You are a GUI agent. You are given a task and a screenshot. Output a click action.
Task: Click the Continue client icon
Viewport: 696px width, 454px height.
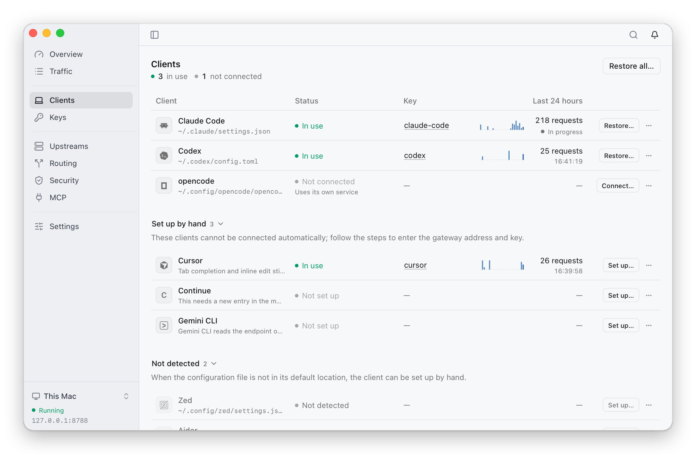tap(164, 295)
